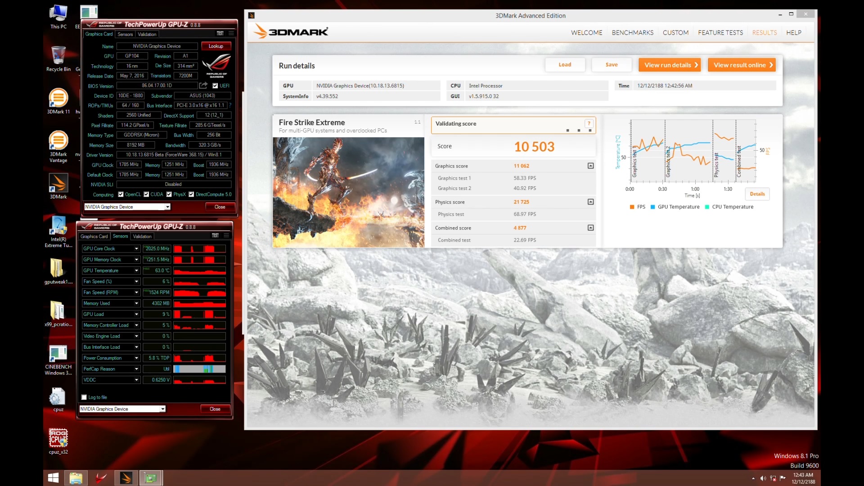
Task: Open the Fan Speed (RPM) sensor dropdown
Action: [136, 292]
